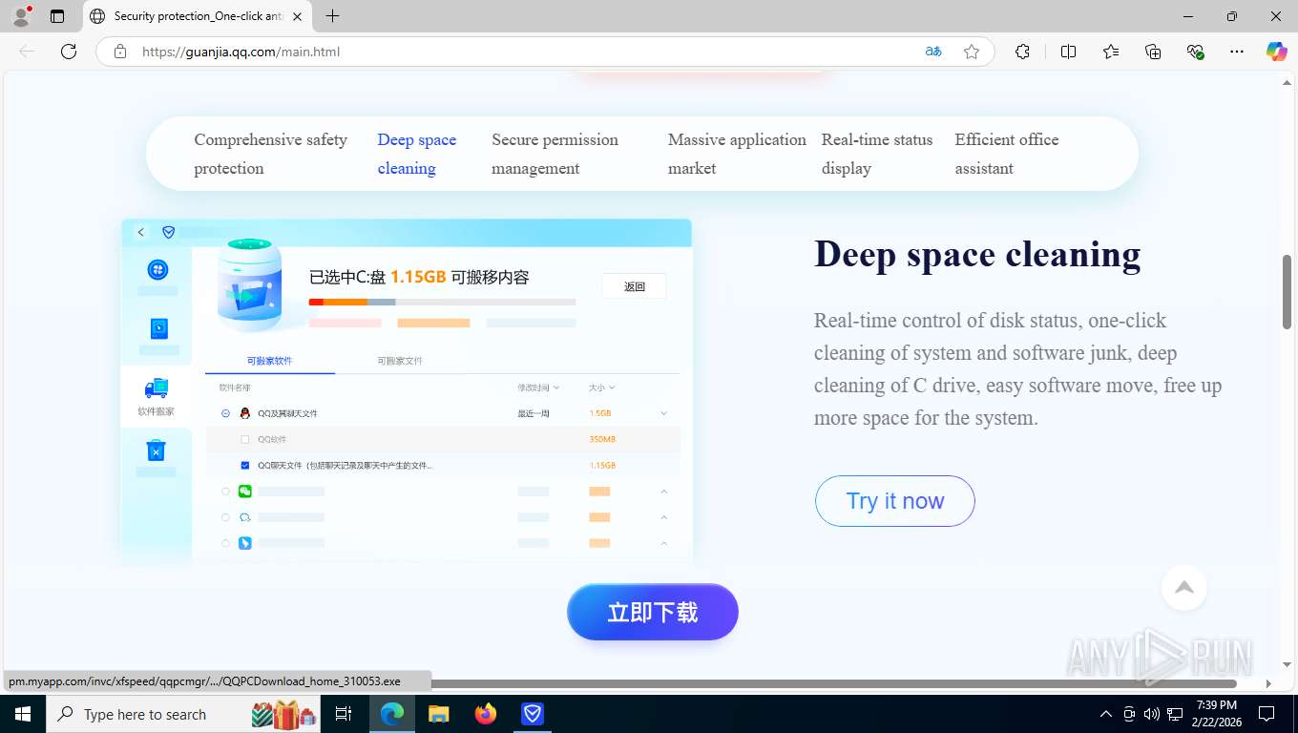Open Browser essentials heart icon
This screenshot has height=733, width=1298.
coord(1195,52)
